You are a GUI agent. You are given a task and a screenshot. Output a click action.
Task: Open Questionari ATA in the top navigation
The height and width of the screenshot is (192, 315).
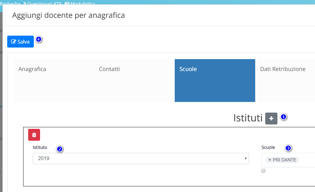[42, 3]
